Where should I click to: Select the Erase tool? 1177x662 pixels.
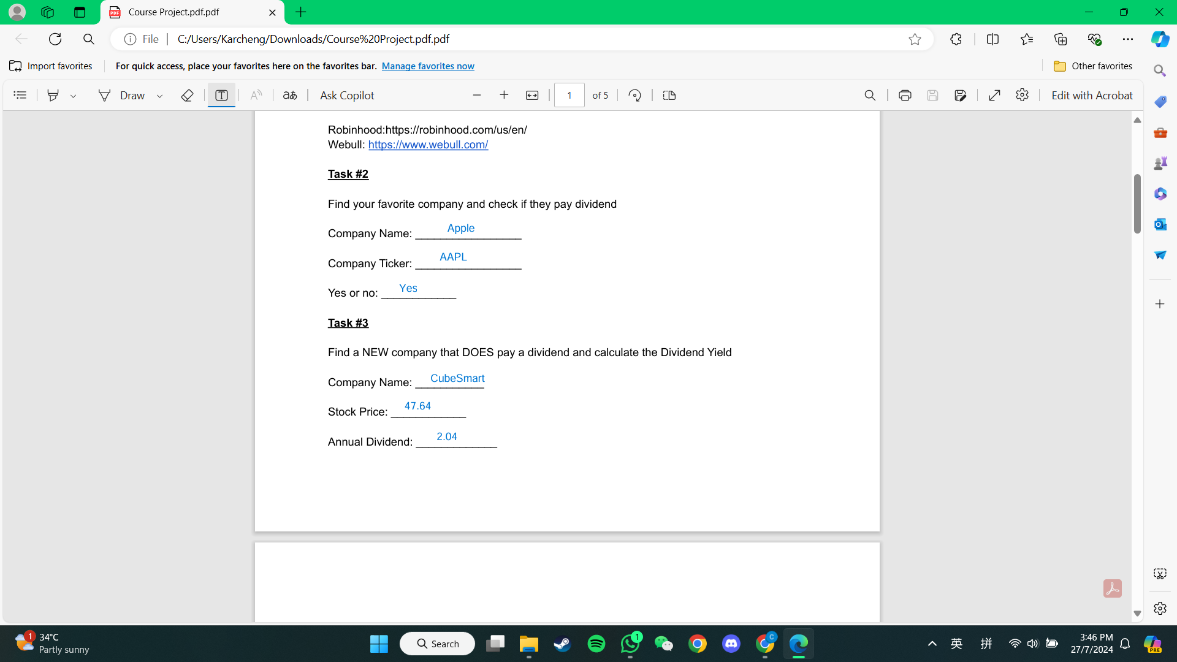coord(187,95)
